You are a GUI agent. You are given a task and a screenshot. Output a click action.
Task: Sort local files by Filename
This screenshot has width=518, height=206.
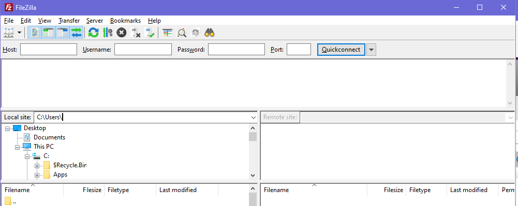(33, 190)
